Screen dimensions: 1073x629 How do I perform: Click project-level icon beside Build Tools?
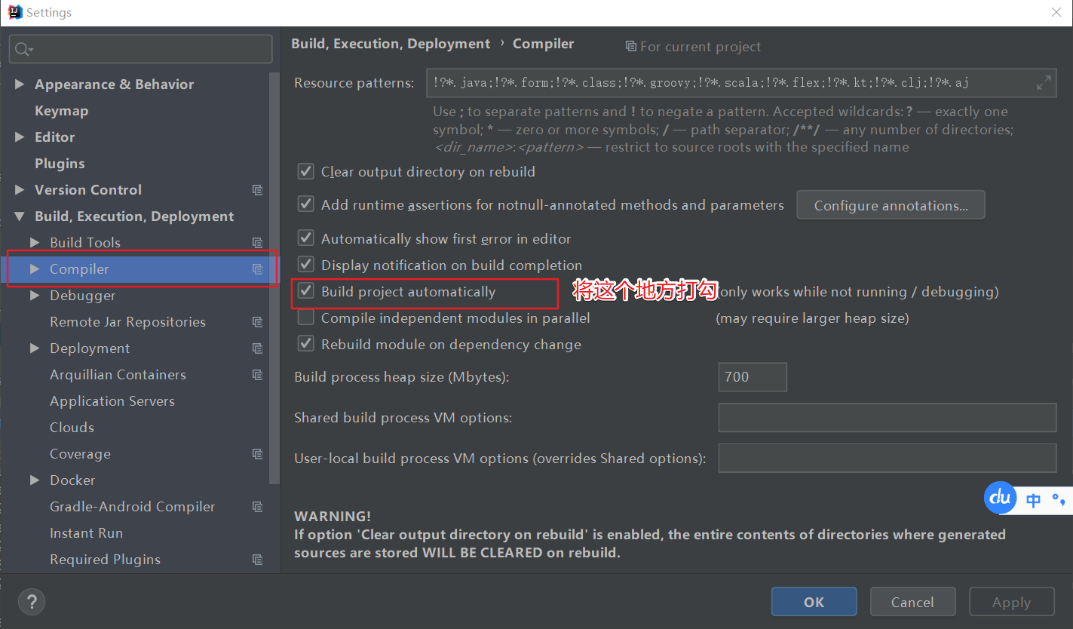tap(258, 243)
